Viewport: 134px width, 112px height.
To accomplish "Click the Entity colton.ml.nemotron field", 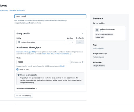I will [x=41, y=42].
